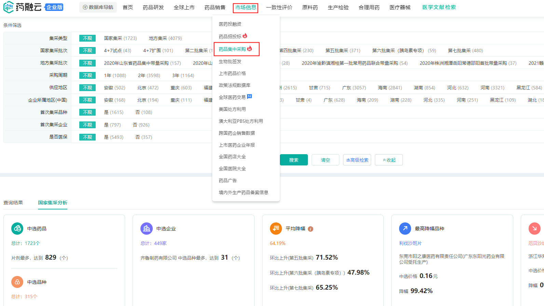Image resolution: width=544 pixels, height=306 pixels.
Task: Go to 首页
Action: coord(128,8)
